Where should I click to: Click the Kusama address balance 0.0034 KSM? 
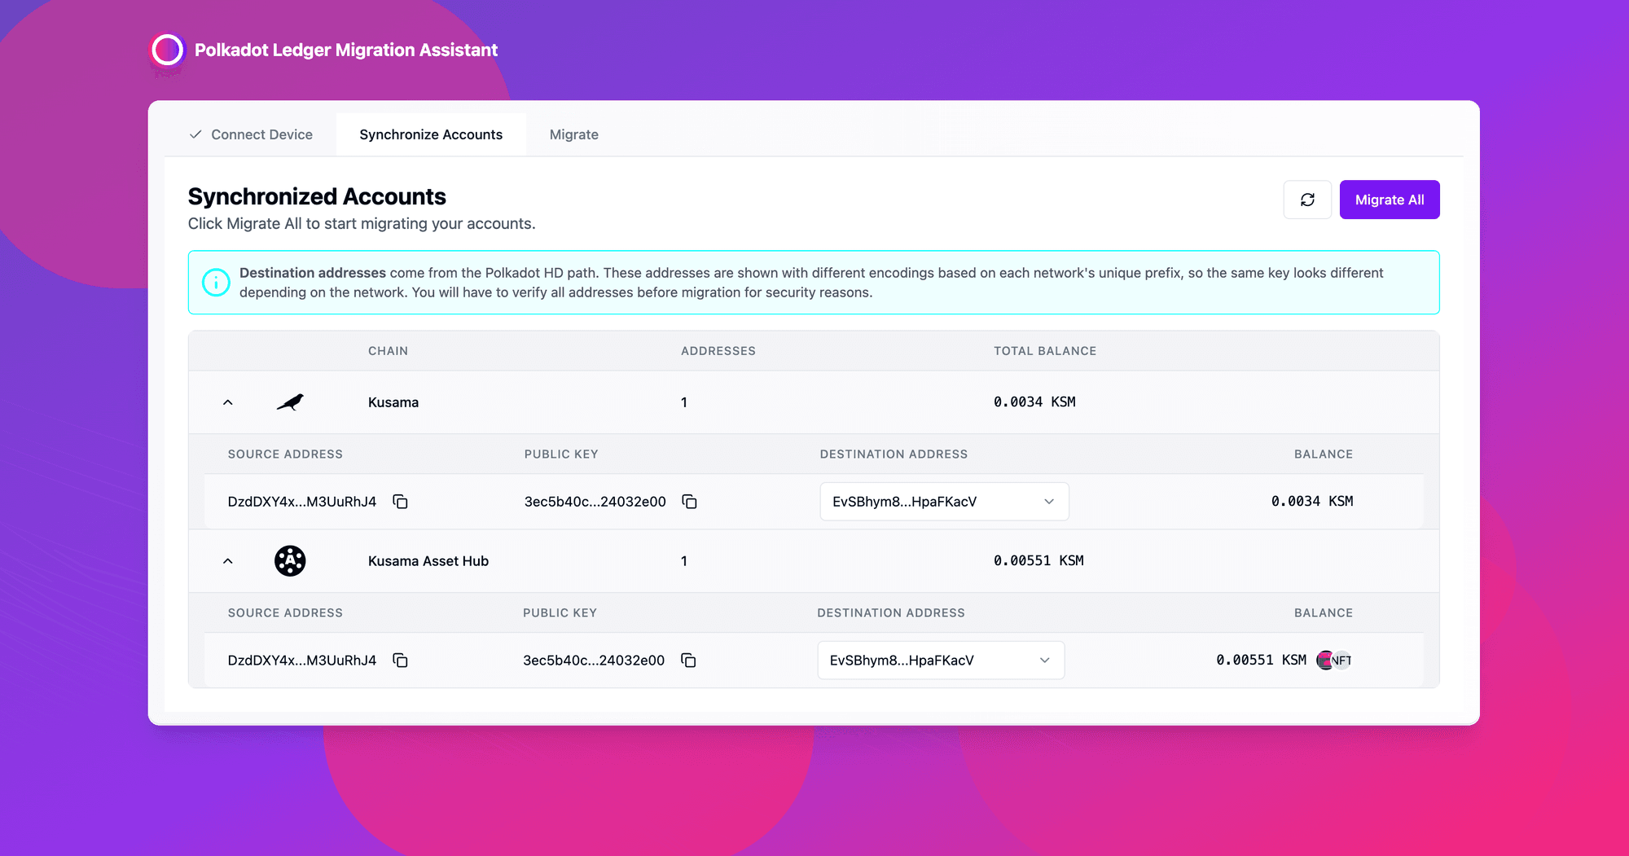click(x=1312, y=502)
